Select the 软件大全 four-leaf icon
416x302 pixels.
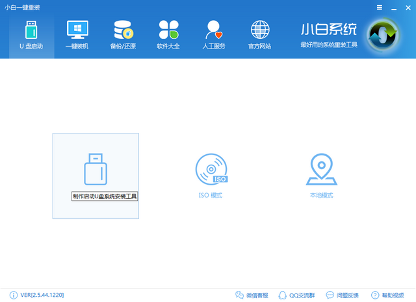(168, 30)
